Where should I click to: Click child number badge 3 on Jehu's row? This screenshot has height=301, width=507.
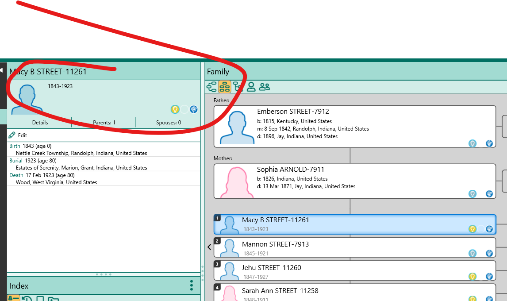(x=217, y=264)
